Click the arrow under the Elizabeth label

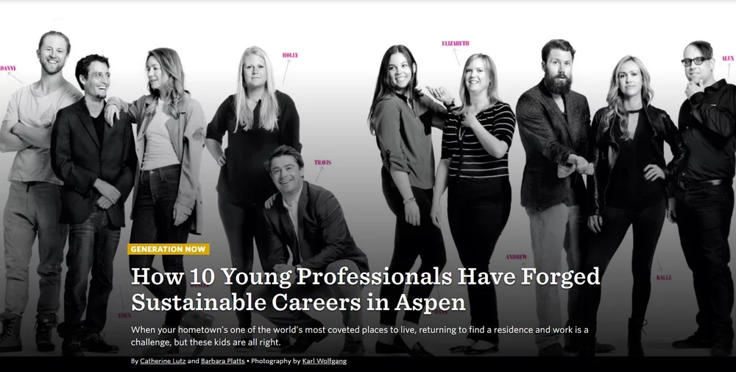pyautogui.click(x=456, y=57)
